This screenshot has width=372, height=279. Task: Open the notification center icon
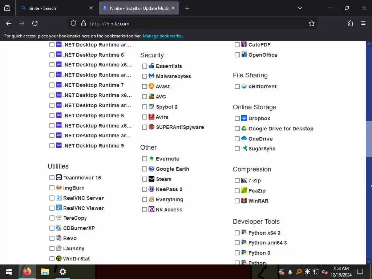tap(360, 272)
